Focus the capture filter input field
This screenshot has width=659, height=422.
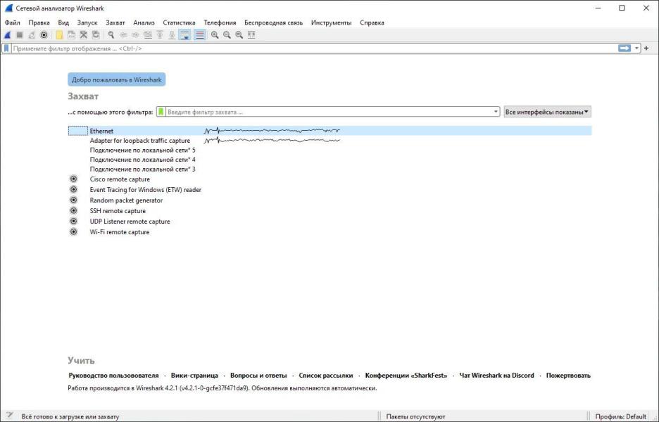point(329,112)
